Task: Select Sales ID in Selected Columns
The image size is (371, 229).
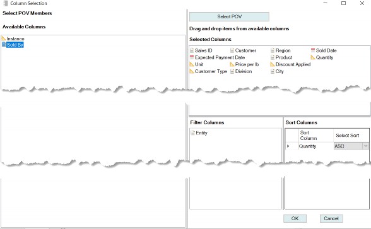Action: click(x=203, y=50)
